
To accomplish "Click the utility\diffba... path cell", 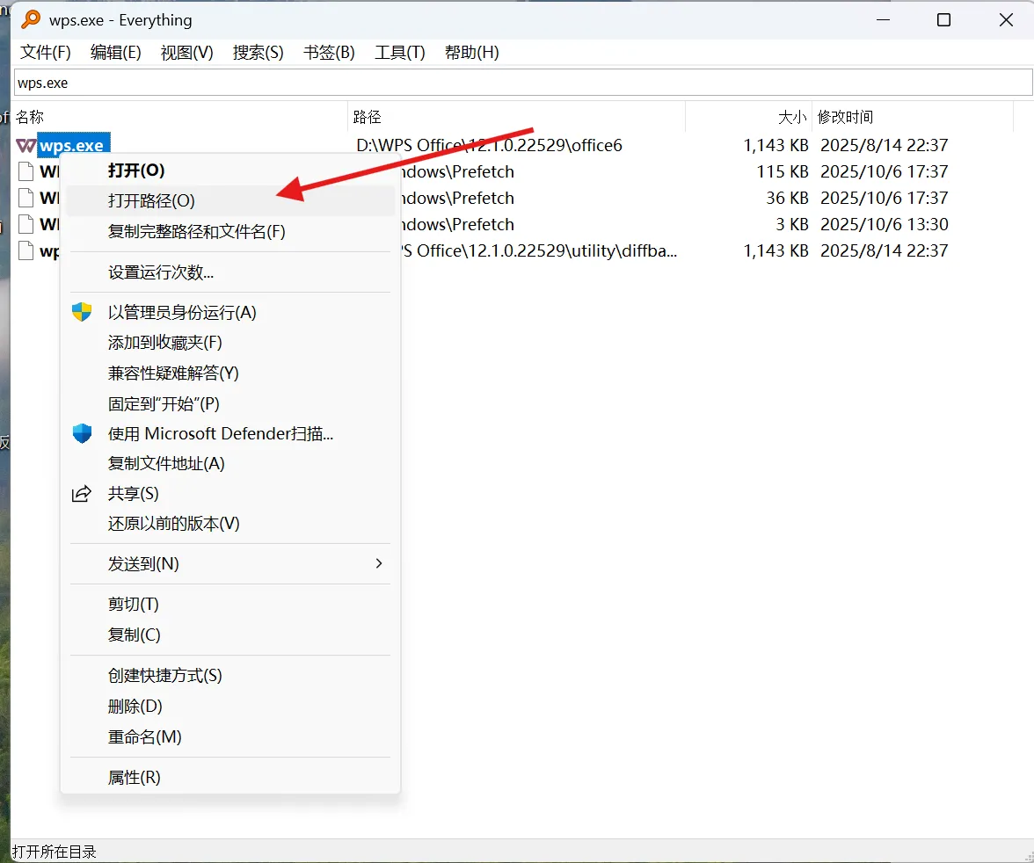I will click(540, 250).
